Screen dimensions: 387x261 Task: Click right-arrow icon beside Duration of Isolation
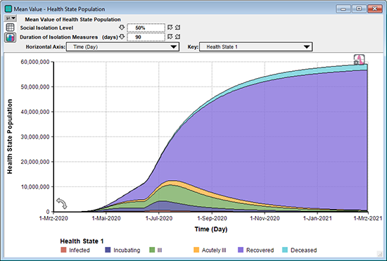click(170, 37)
